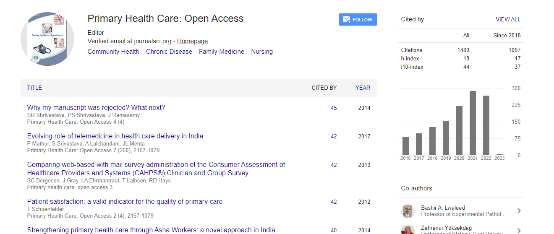Click year 2014 of manuscript article

[x=364, y=108]
